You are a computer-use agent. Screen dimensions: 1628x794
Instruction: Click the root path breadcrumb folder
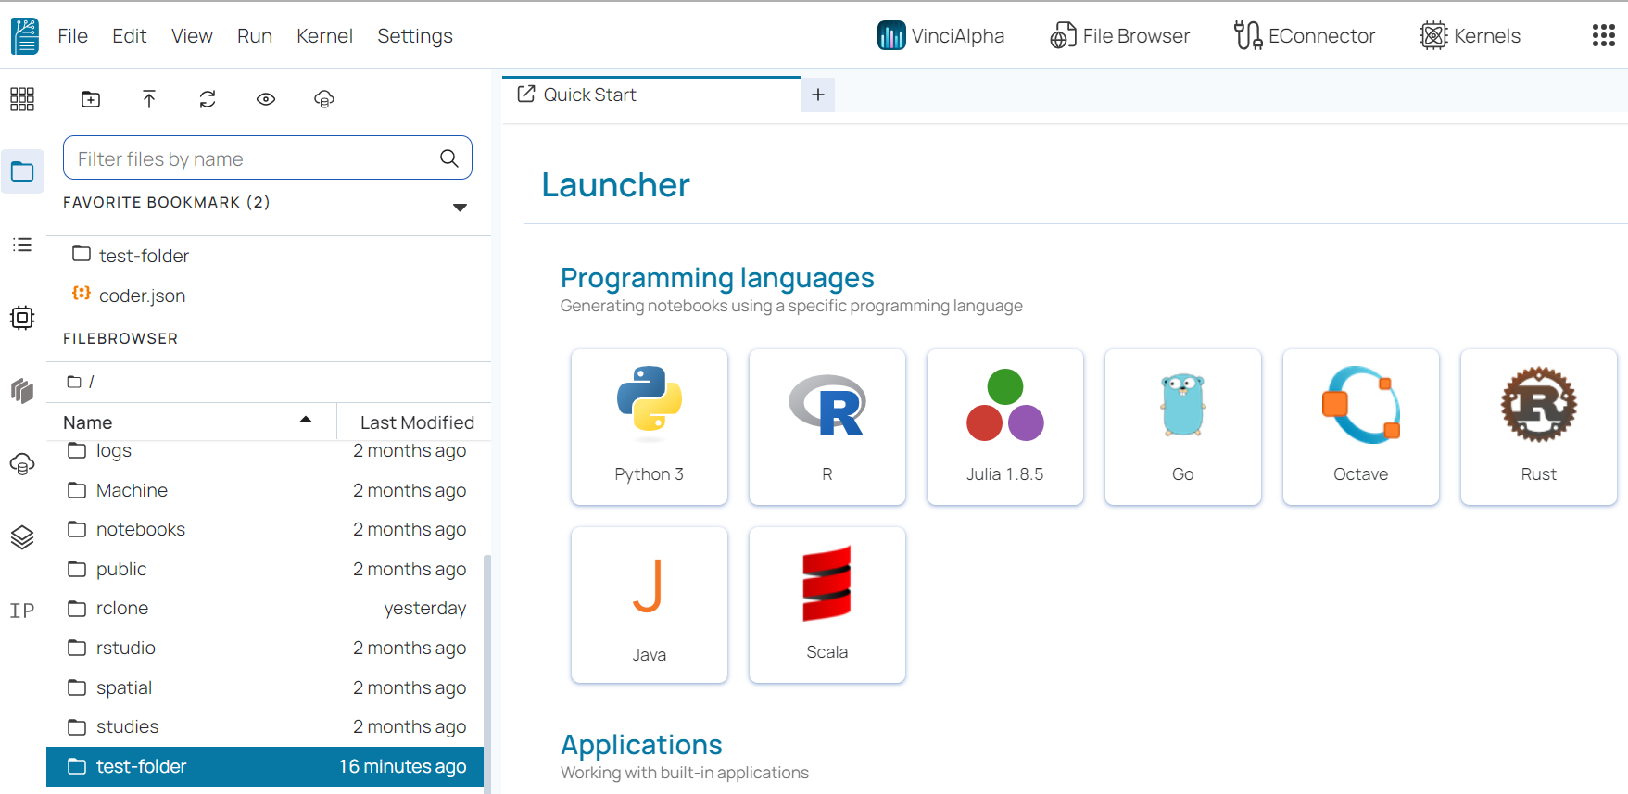75,382
